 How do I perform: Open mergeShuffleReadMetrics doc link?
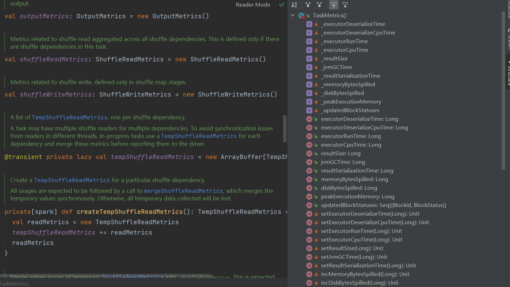pyautogui.click(x=183, y=191)
